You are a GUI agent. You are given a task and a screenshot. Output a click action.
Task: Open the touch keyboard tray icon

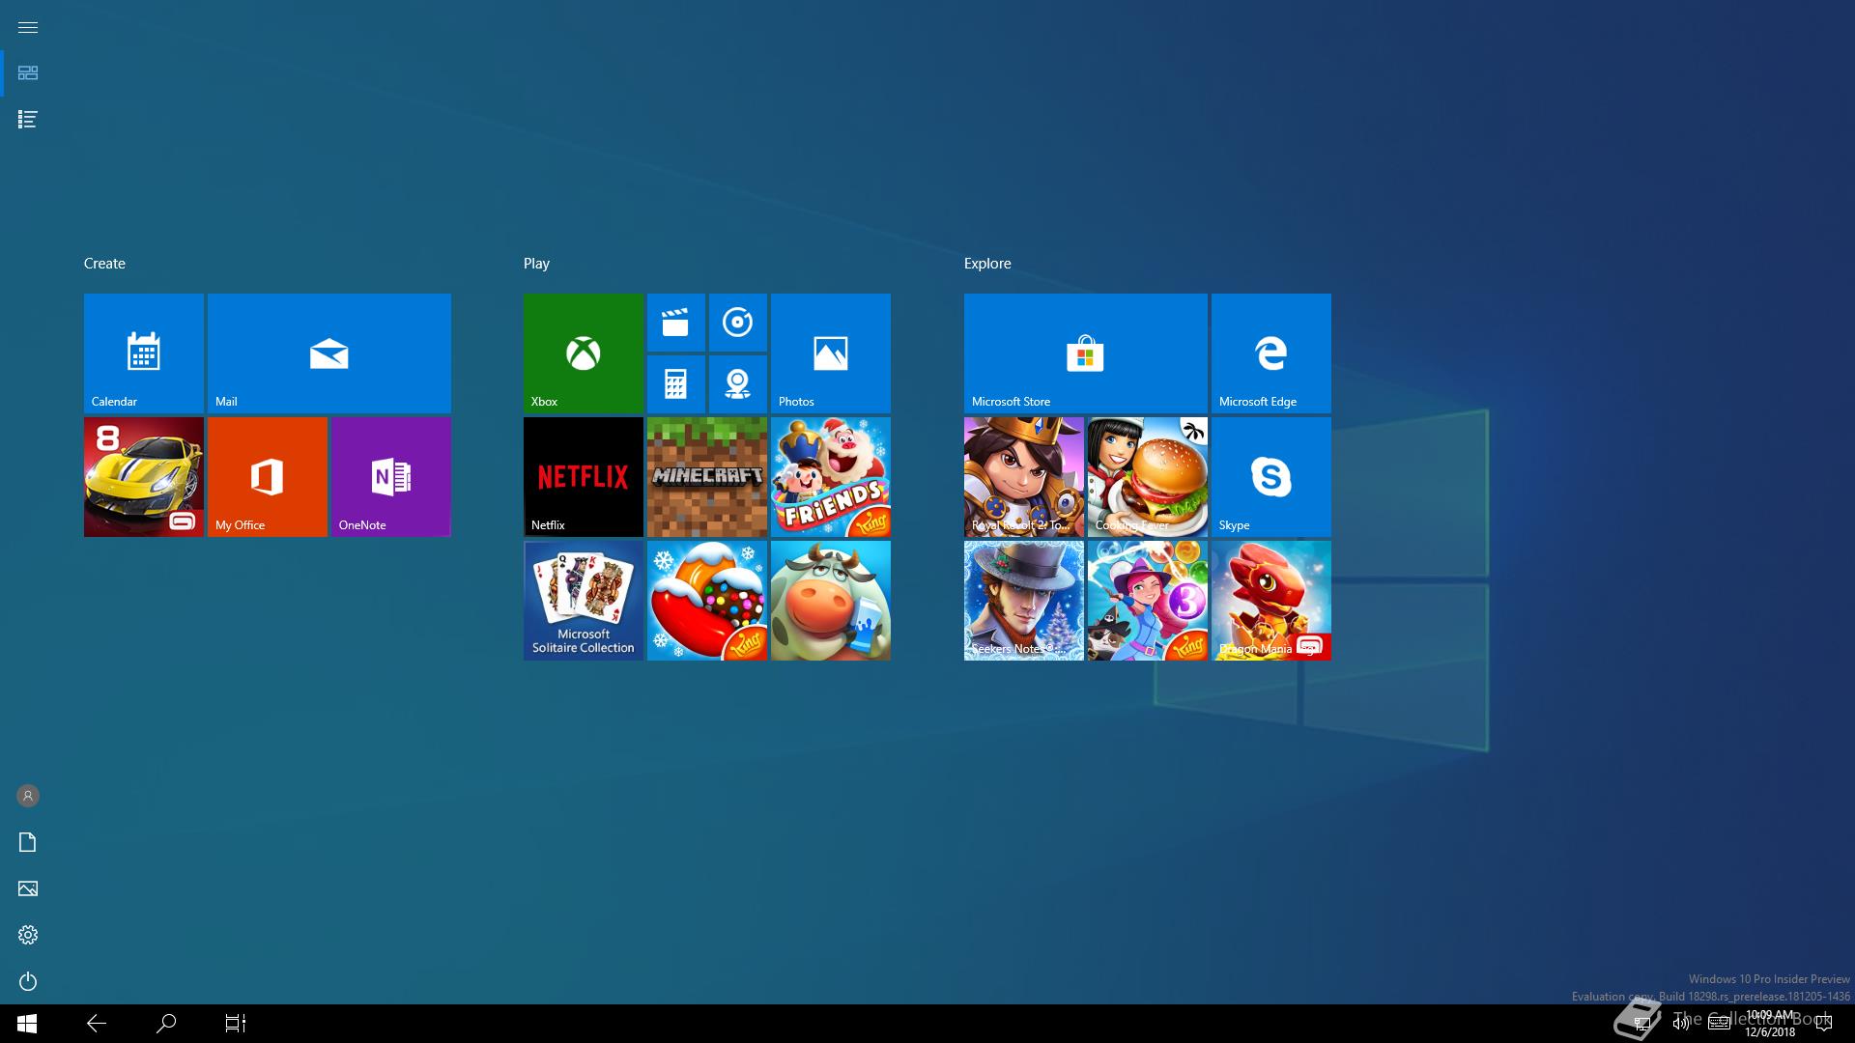[1719, 1024]
